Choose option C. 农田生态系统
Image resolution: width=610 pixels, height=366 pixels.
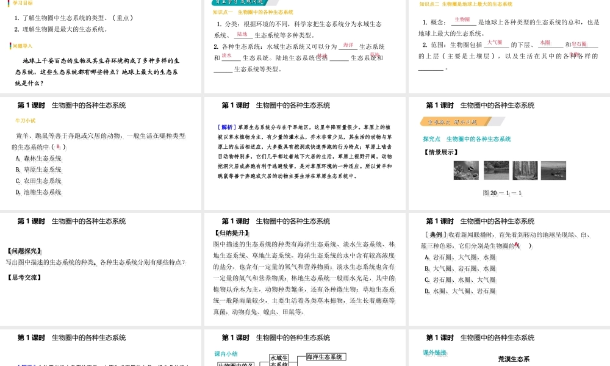click(x=38, y=181)
